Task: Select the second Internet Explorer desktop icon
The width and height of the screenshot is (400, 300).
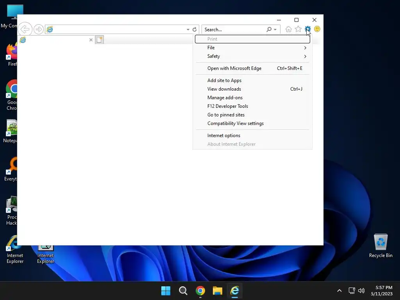Action: pyautogui.click(x=45, y=254)
